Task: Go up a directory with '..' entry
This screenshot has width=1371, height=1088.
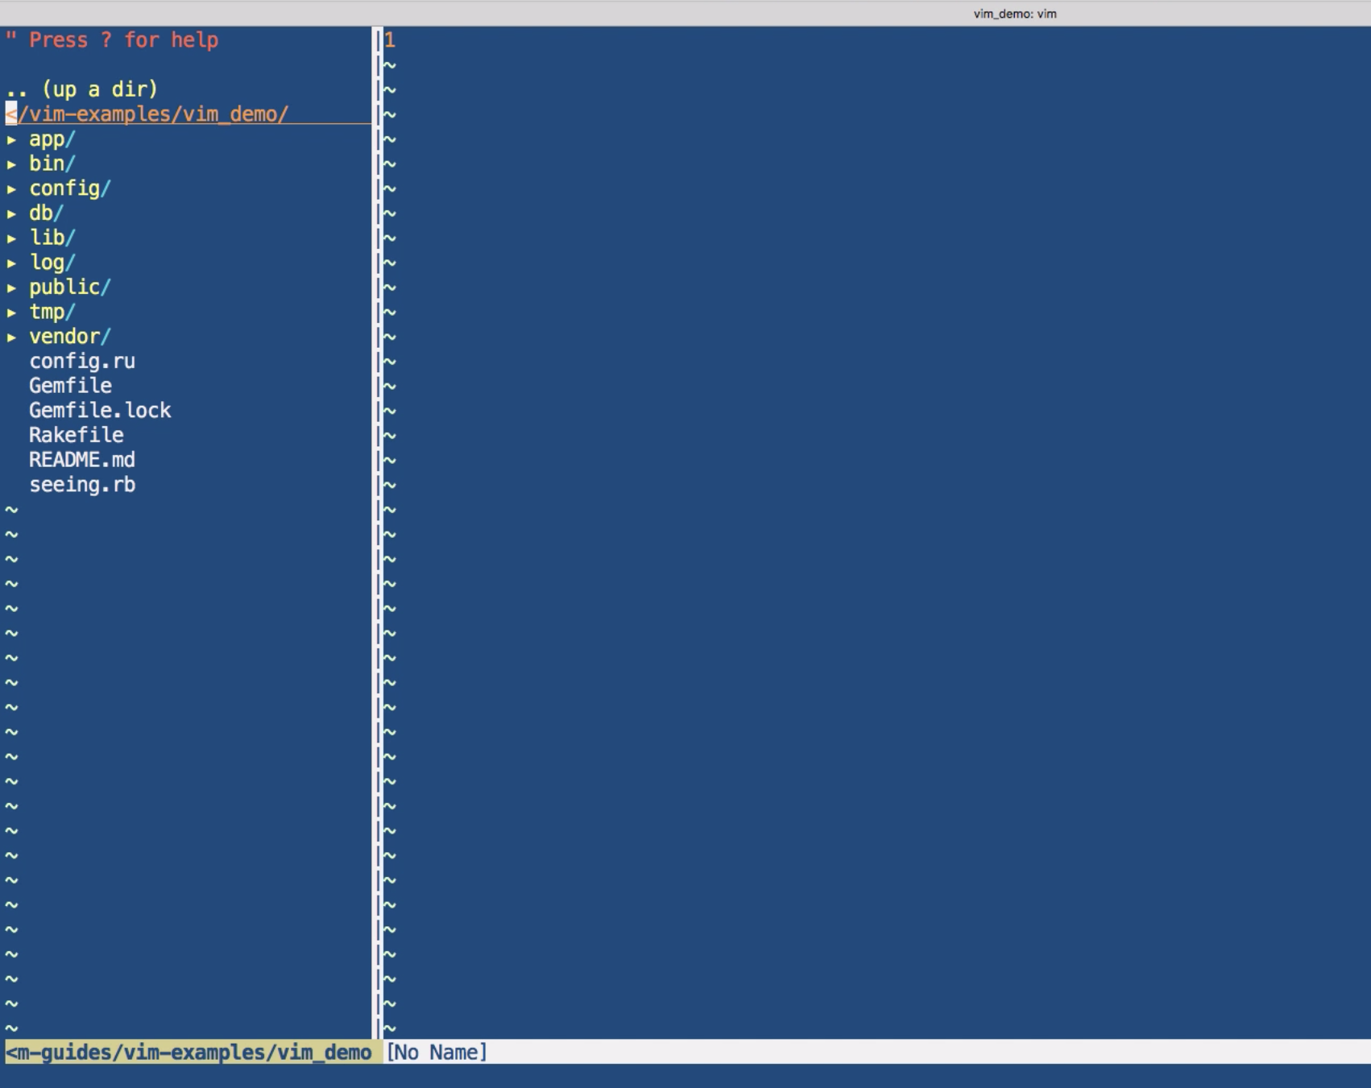Action: [81, 89]
